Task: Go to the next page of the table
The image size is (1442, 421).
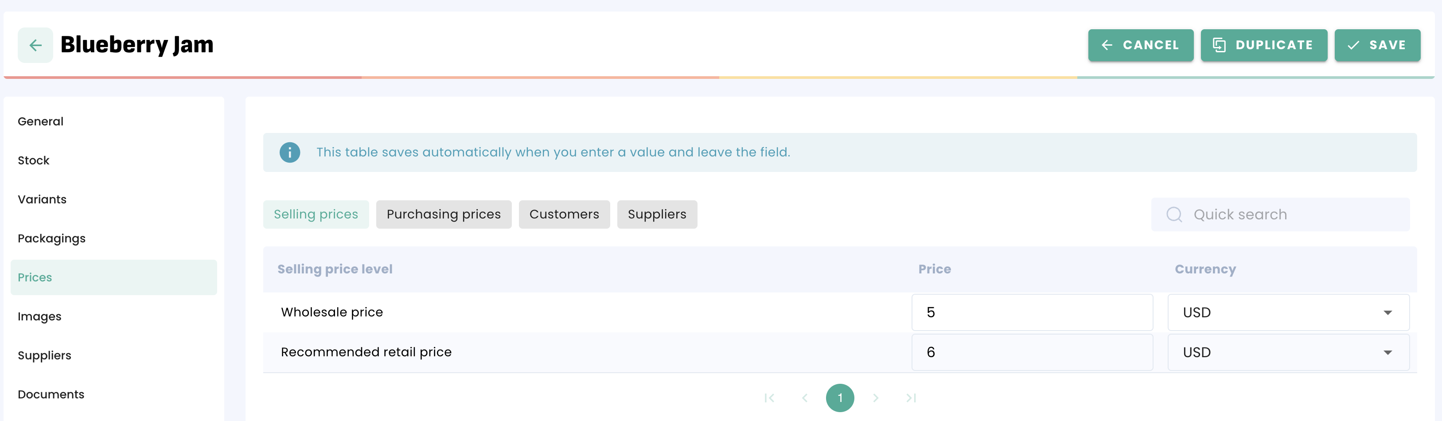Action: [876, 398]
